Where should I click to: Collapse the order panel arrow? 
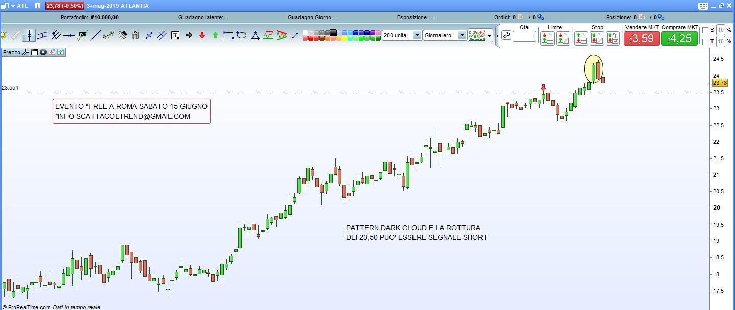(x=498, y=36)
